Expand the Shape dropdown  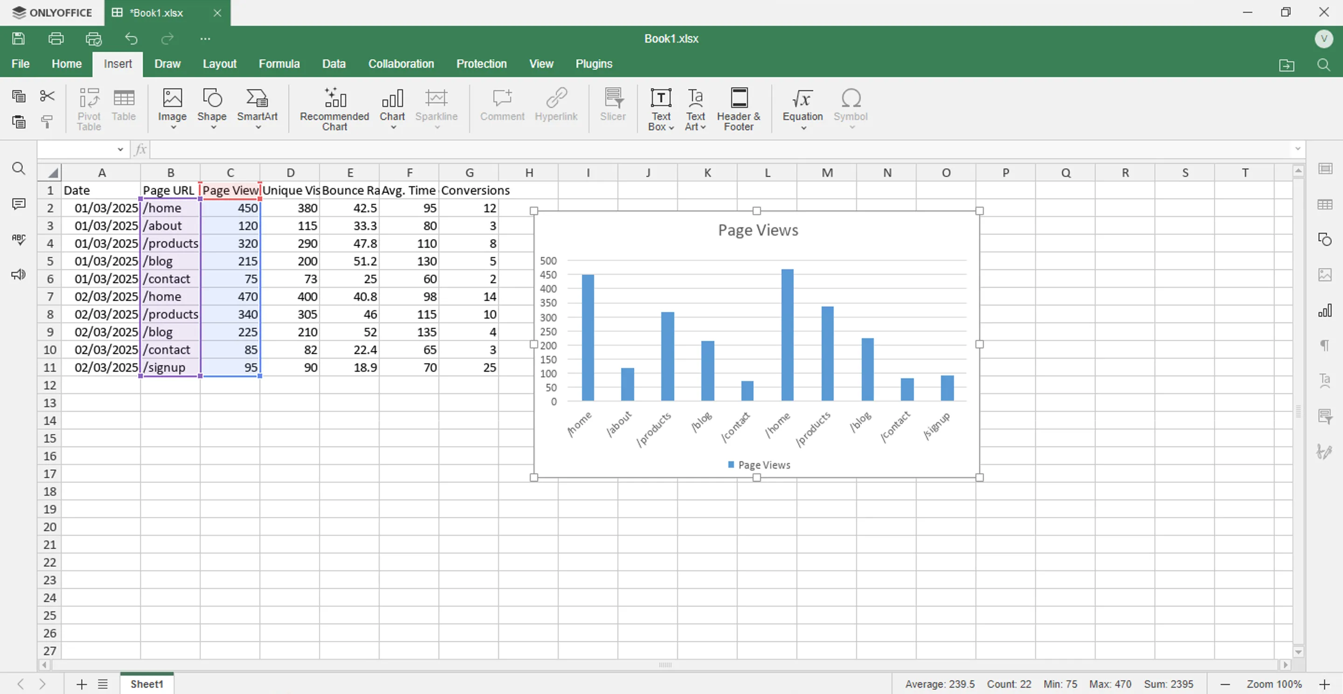213,127
